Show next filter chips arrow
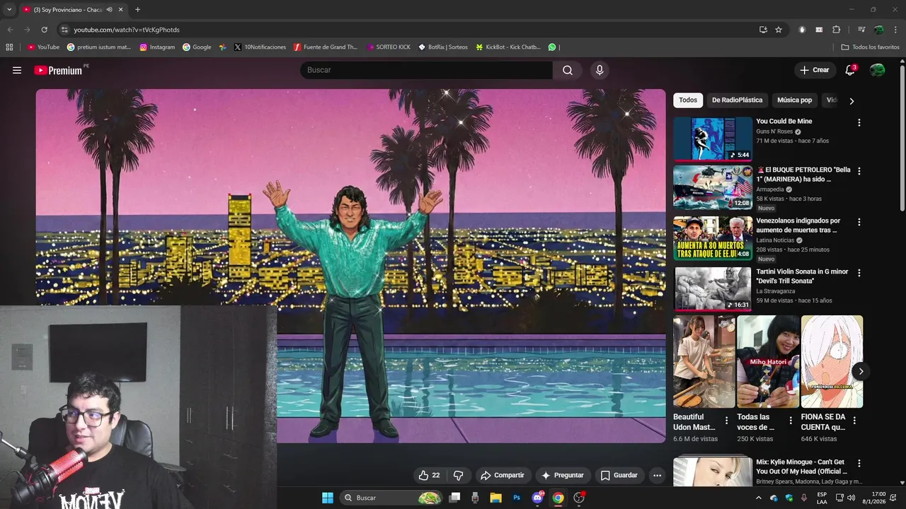Viewport: 906px width, 509px height. 851,101
